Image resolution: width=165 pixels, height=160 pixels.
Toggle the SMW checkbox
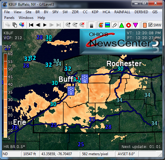150,25
